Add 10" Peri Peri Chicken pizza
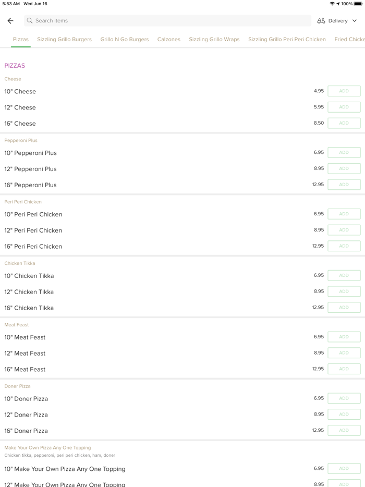 tap(344, 214)
